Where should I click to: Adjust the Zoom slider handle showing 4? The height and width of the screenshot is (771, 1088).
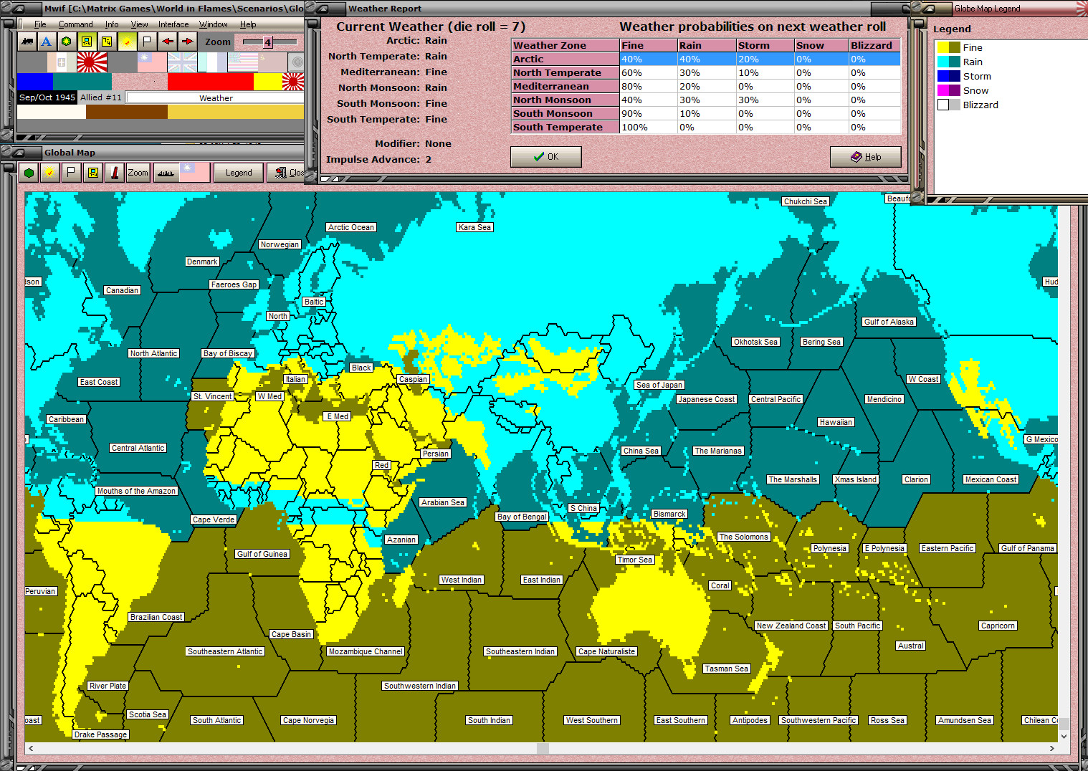pyautogui.click(x=268, y=42)
